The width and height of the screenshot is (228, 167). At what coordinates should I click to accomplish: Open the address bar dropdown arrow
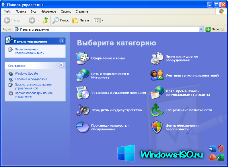201,29
